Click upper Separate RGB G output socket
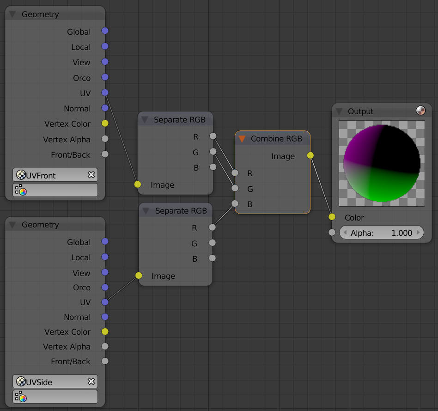Image resolution: width=438 pixels, height=411 pixels. click(x=213, y=152)
